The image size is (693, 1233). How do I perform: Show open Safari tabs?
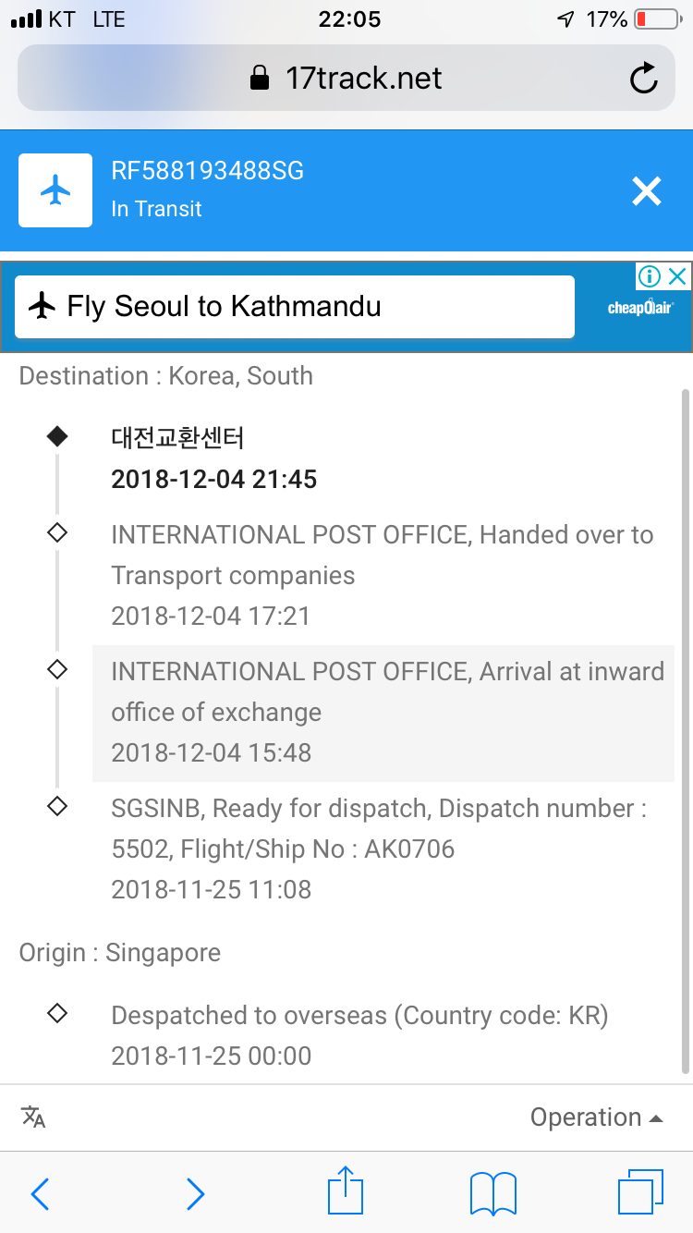tap(639, 1191)
